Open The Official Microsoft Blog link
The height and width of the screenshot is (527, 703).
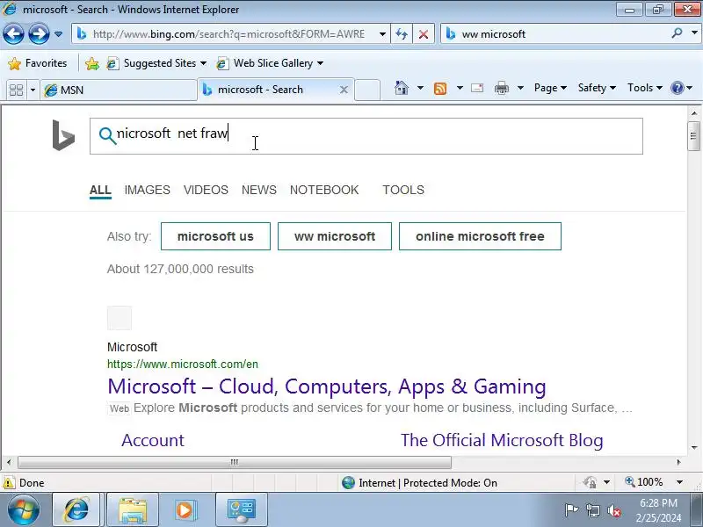pos(502,440)
